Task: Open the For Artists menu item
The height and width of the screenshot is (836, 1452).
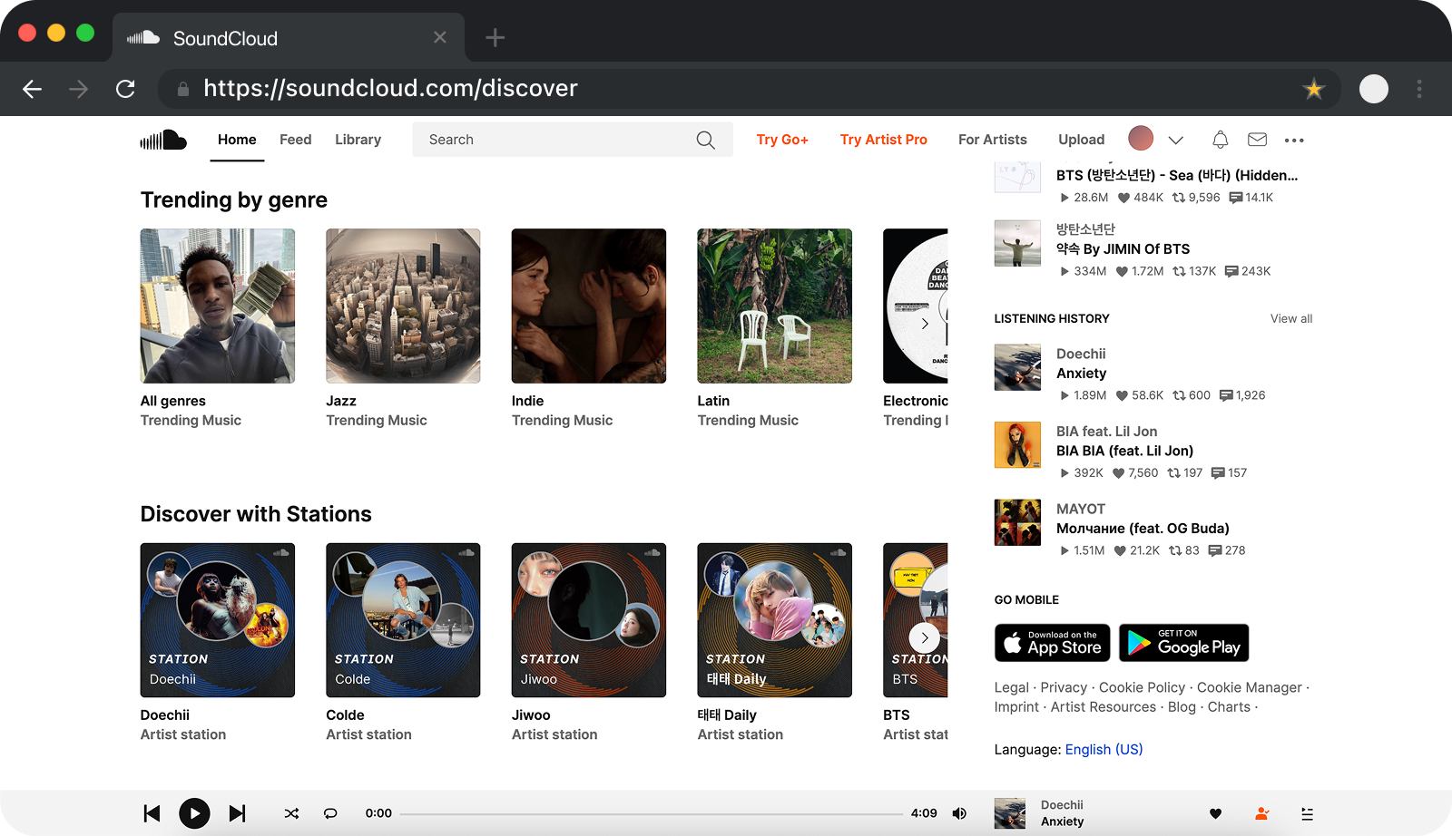Action: pyautogui.click(x=993, y=140)
